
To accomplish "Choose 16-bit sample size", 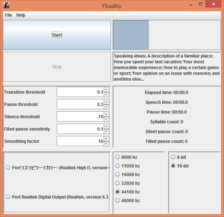I will click(173, 166).
